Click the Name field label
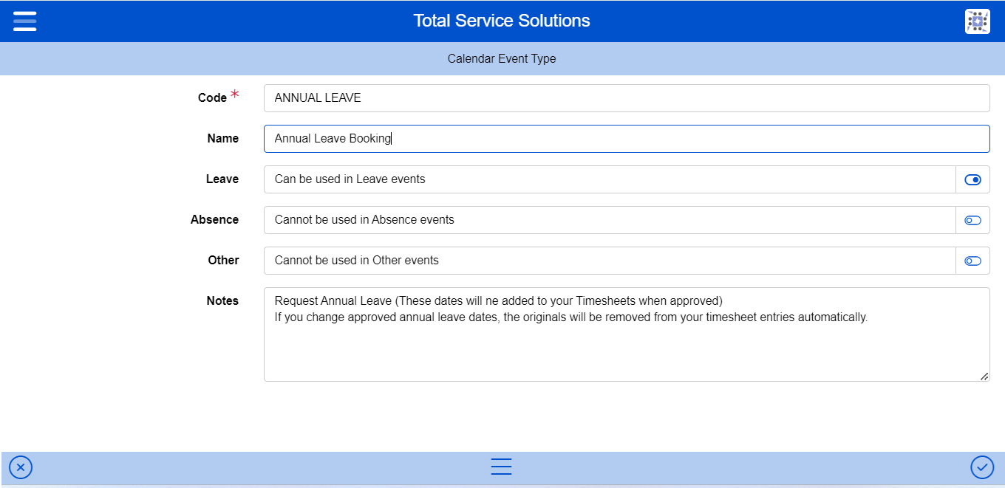The width and height of the screenshot is (1005, 488). tap(223, 139)
